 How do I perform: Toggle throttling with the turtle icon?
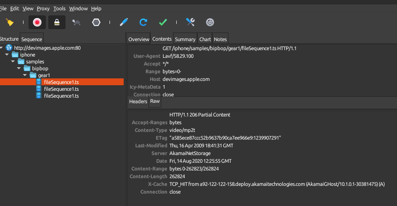pyautogui.click(x=77, y=22)
